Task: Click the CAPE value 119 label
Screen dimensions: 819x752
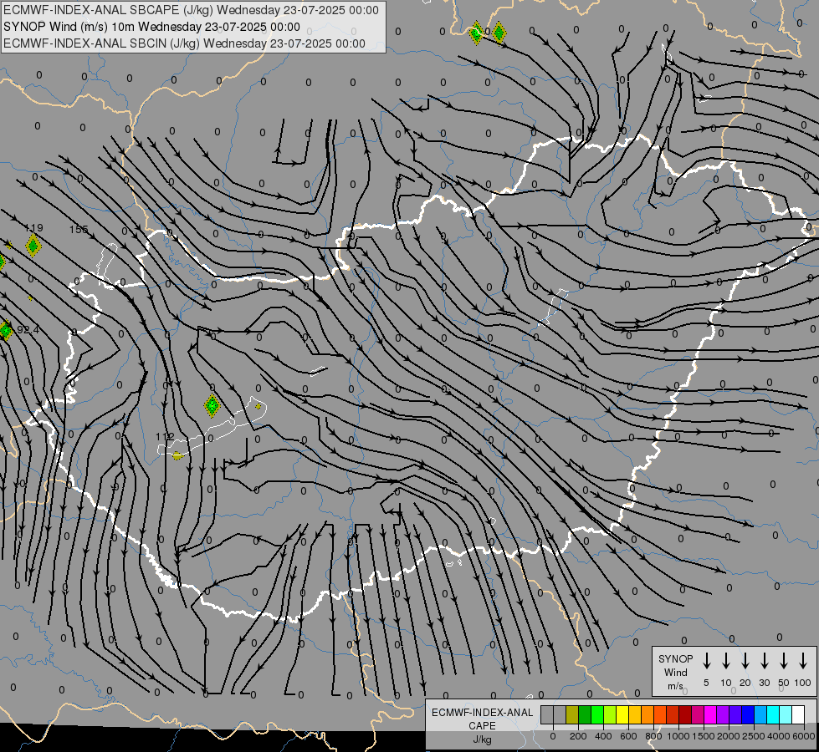Action: pos(34,227)
